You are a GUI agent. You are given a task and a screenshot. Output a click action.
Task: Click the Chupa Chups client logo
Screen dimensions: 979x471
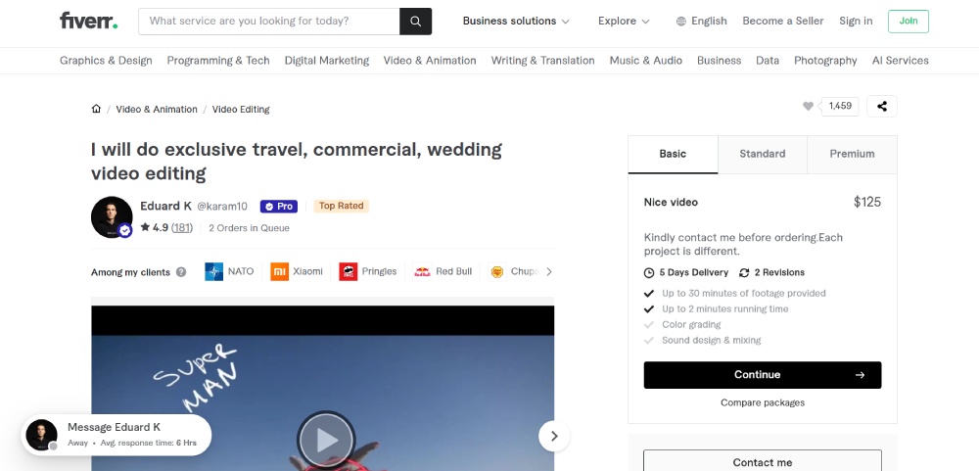(497, 272)
